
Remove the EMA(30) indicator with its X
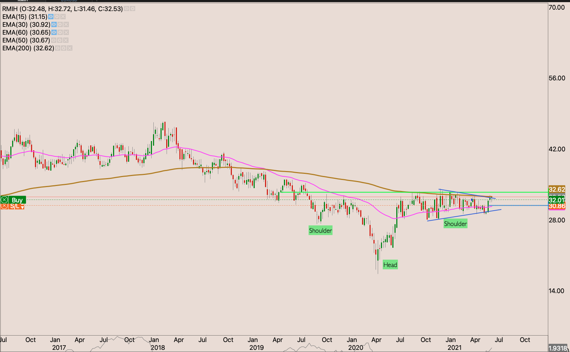66,25
